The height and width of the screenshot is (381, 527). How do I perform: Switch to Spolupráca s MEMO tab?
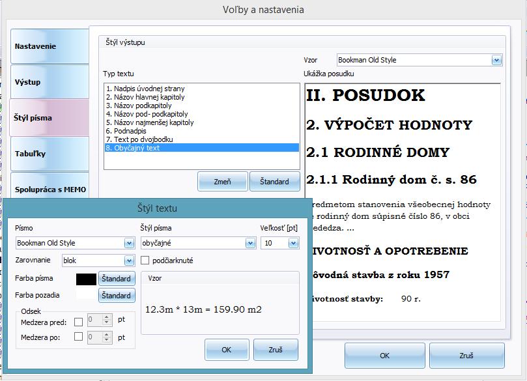(50, 186)
